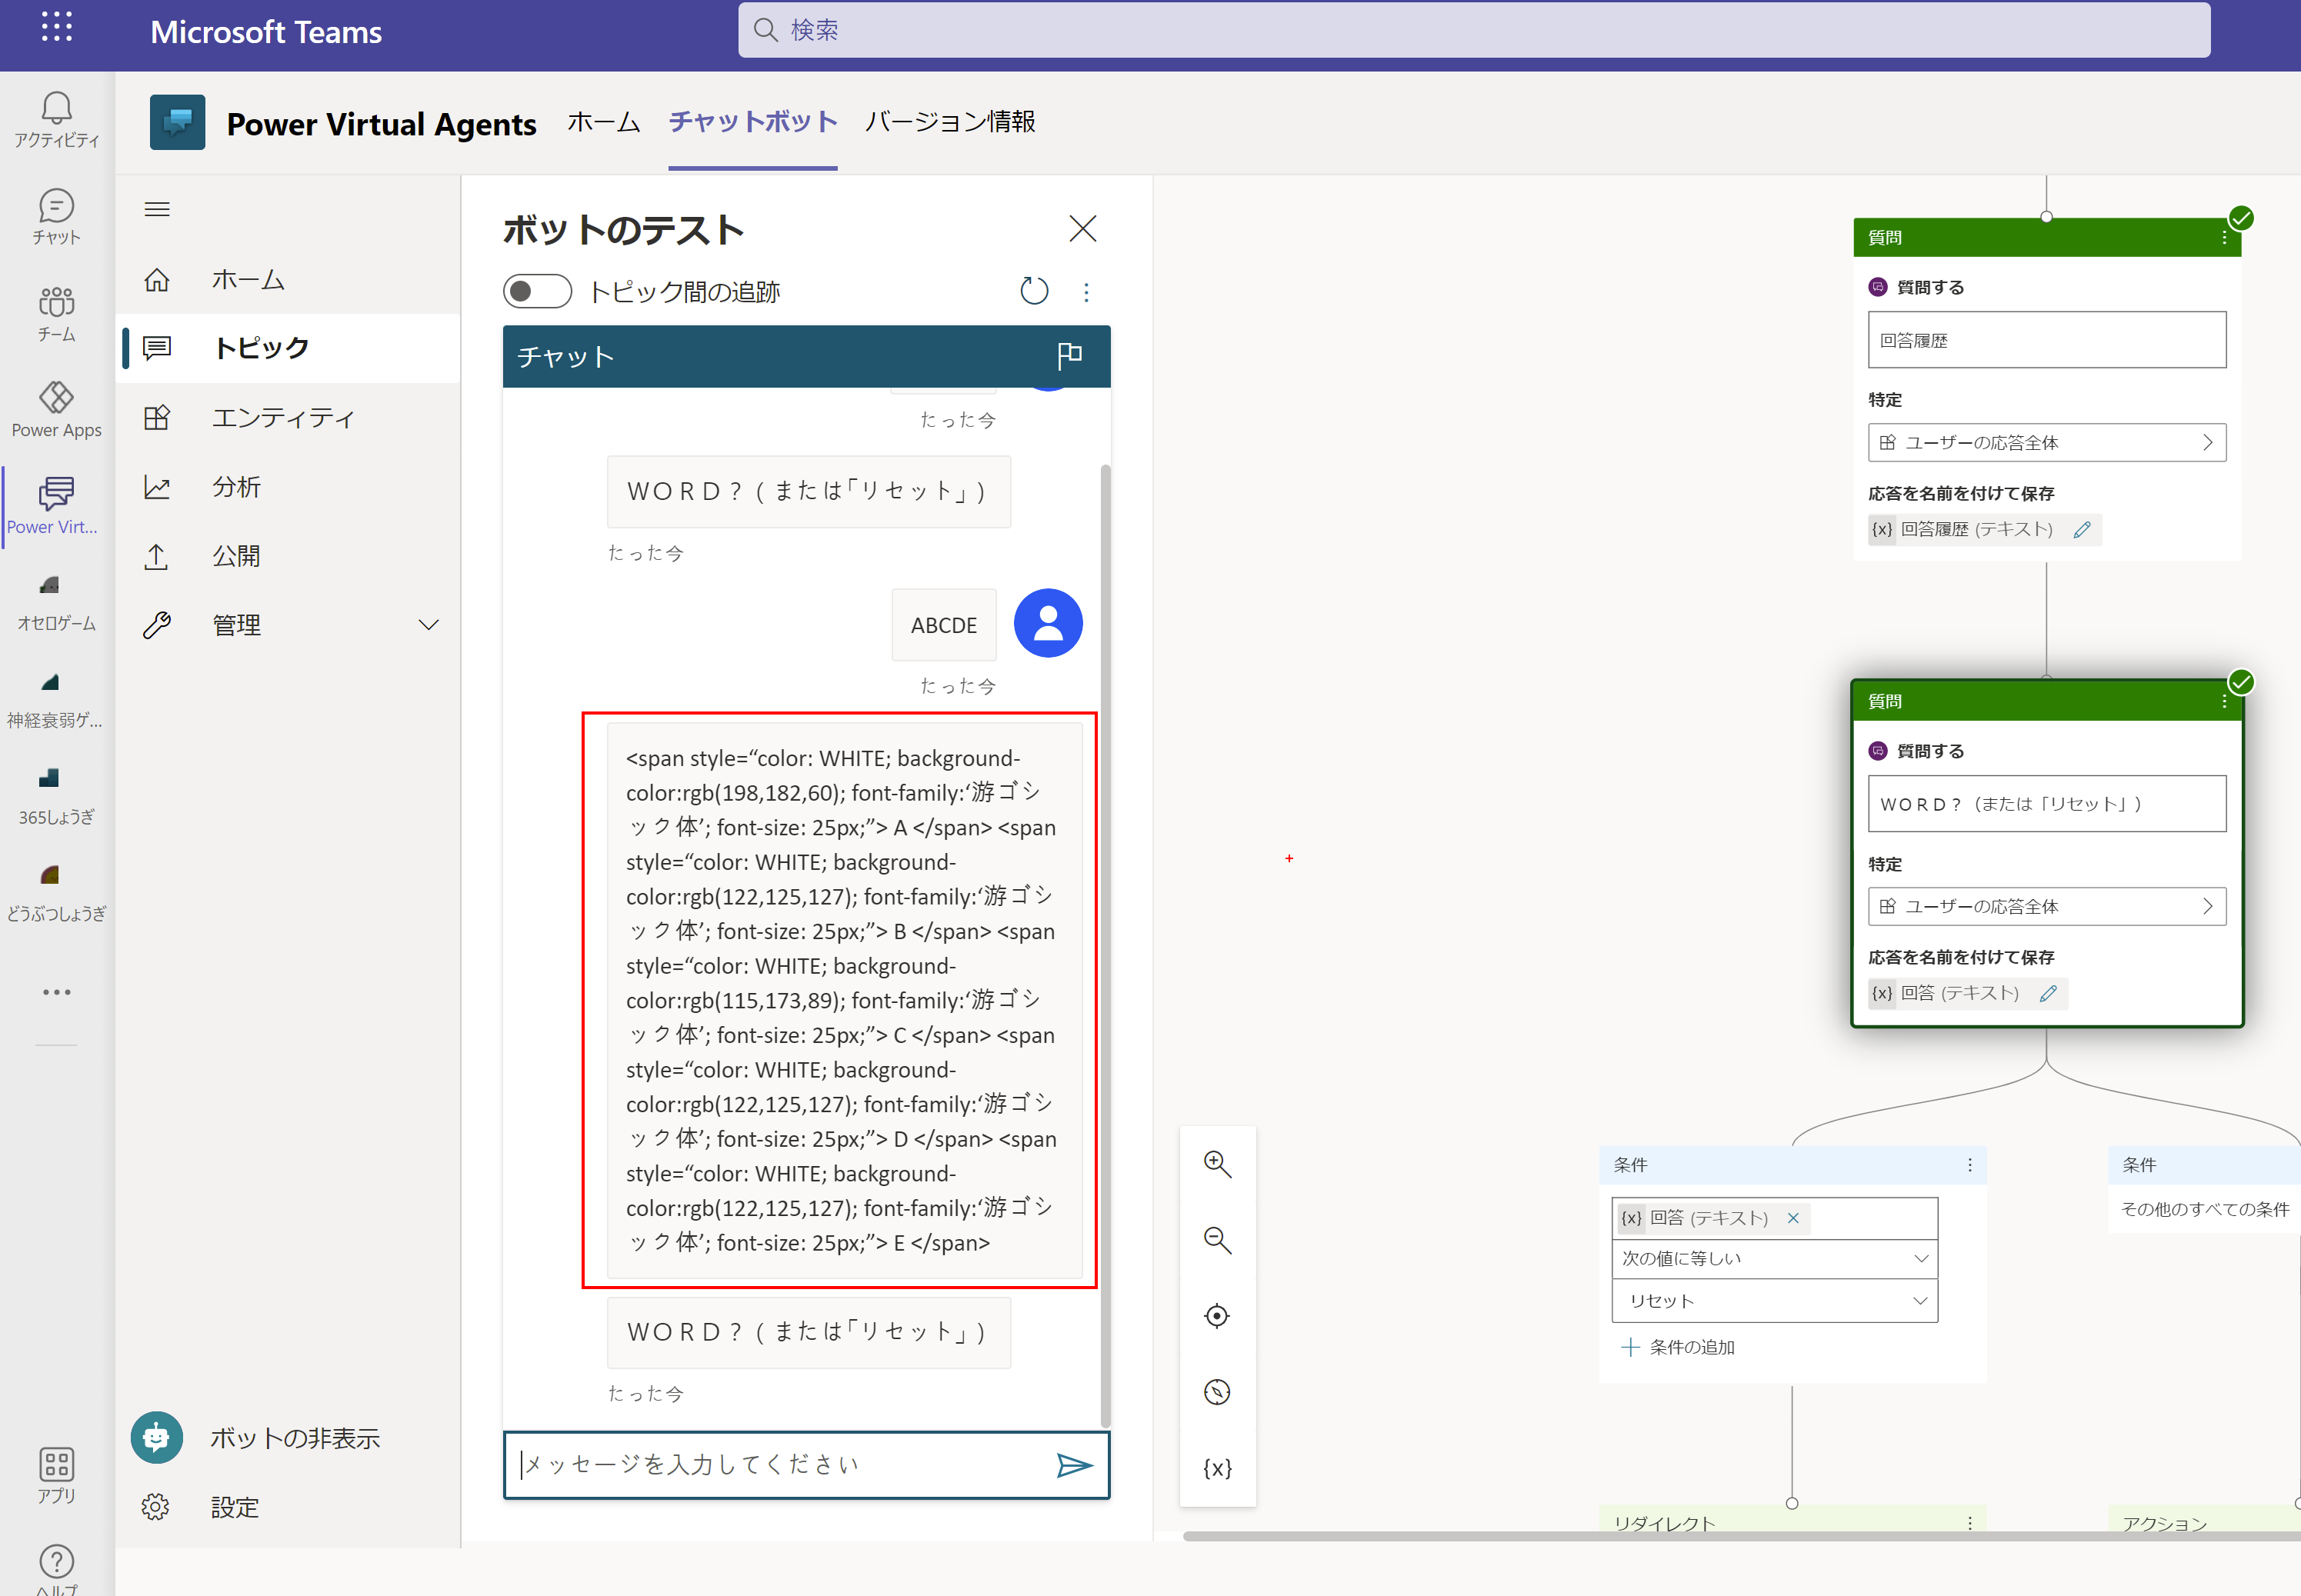
Task: Expand the 管理 menu chevron
Action: [428, 625]
